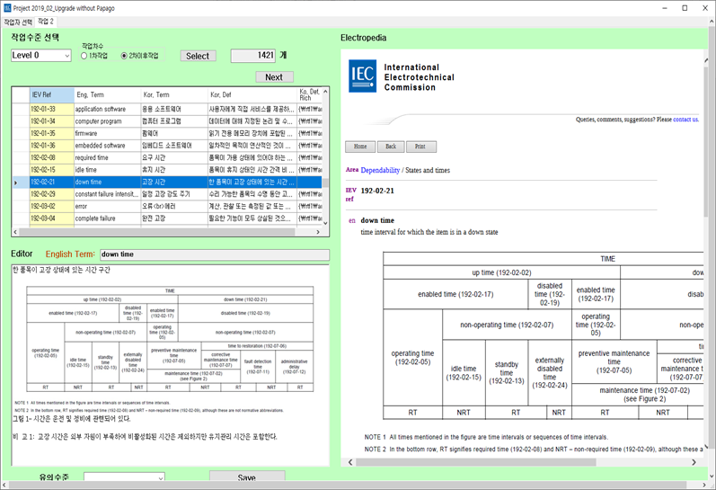Select row 192-01-33 application software
The image size is (716, 490).
167,110
